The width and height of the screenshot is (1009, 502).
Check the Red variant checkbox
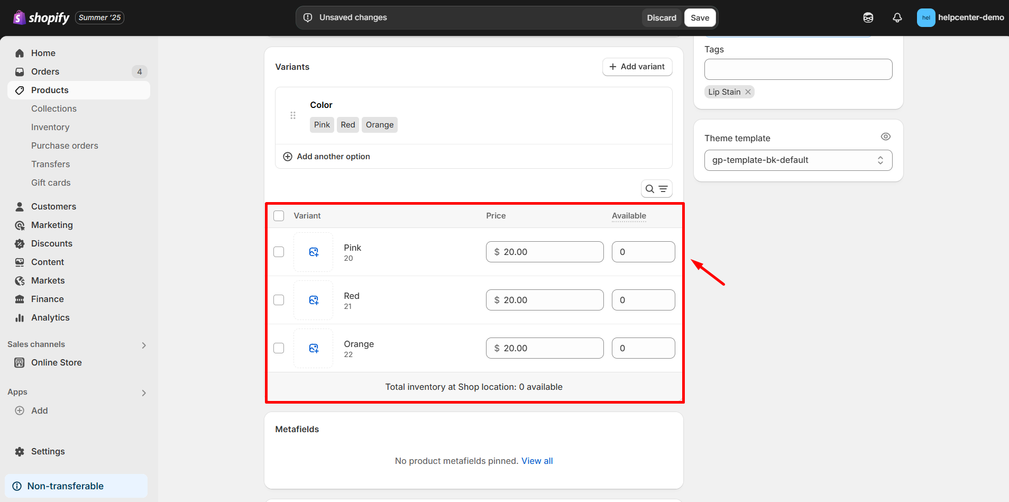click(x=279, y=300)
